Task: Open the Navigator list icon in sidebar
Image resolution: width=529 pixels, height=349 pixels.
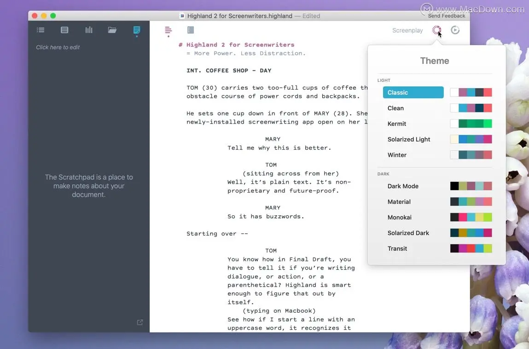Action: pyautogui.click(x=41, y=30)
